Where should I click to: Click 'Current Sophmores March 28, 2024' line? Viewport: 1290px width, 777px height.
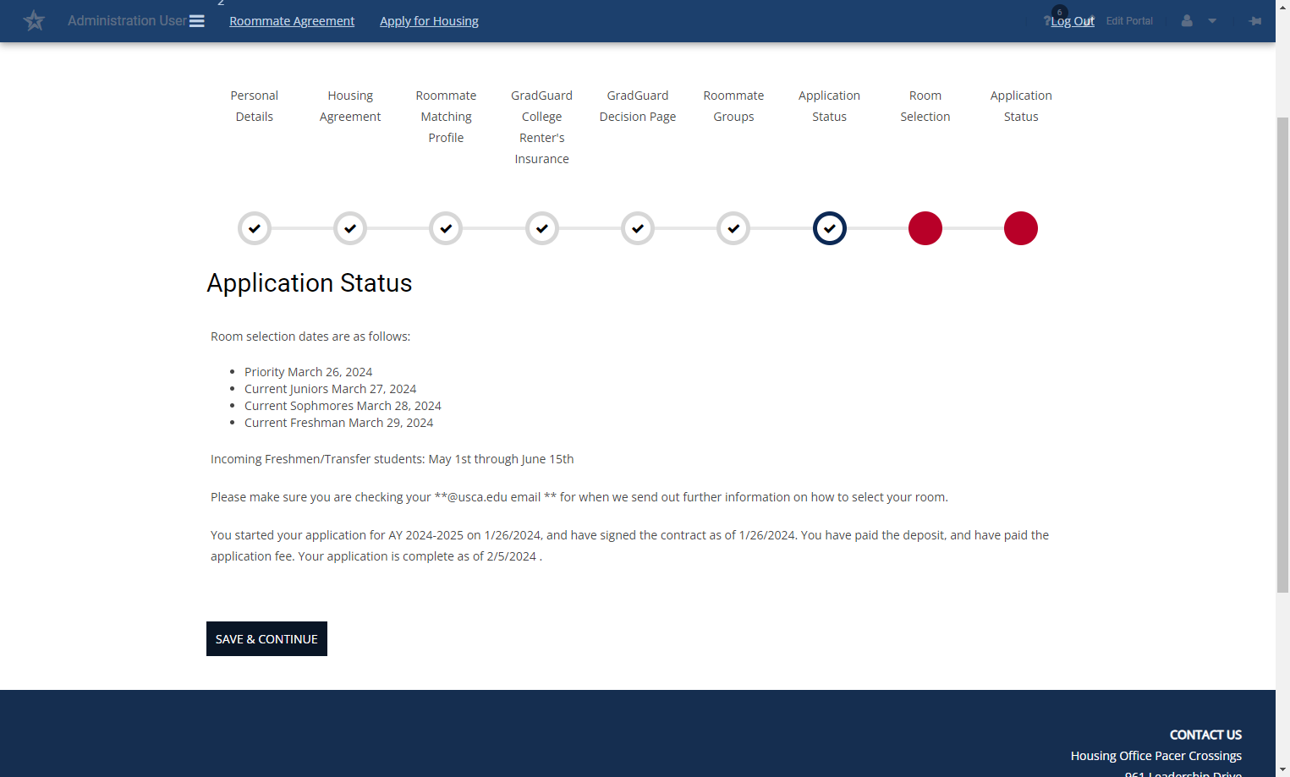coord(343,406)
